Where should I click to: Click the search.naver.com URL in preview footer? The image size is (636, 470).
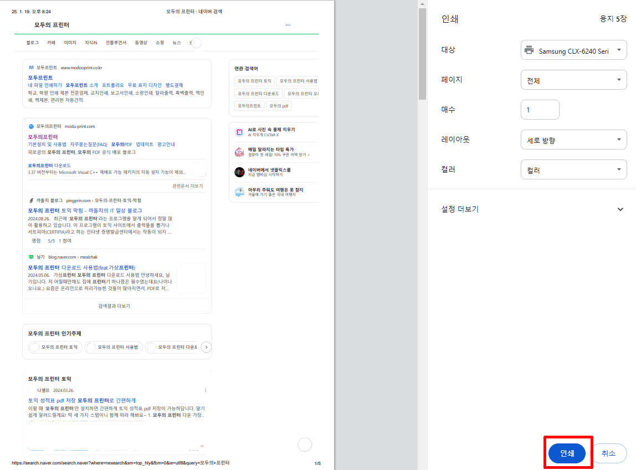120,463
